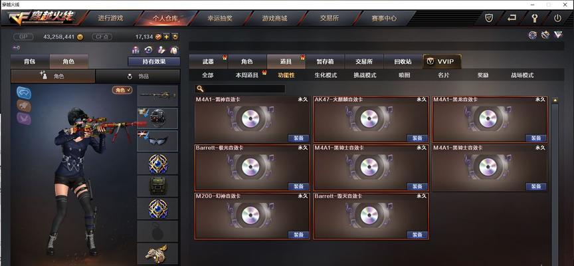574x266 pixels.
Task: Click the power exit icon
Action: 557,18
